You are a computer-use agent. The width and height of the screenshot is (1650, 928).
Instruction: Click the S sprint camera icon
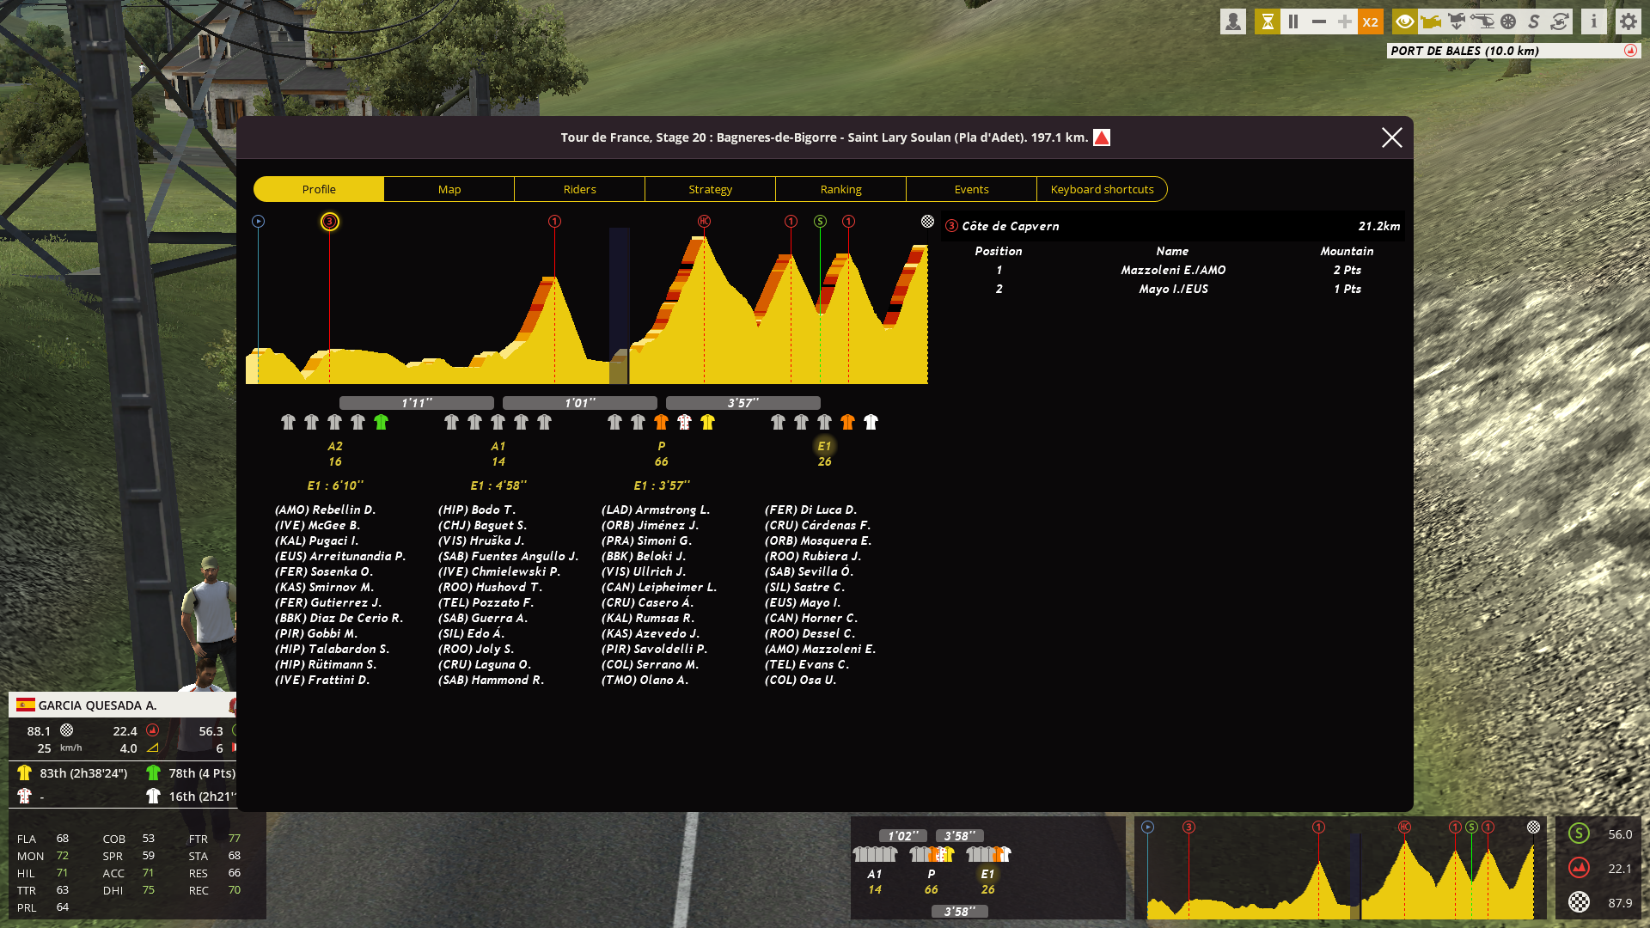[x=1534, y=22]
